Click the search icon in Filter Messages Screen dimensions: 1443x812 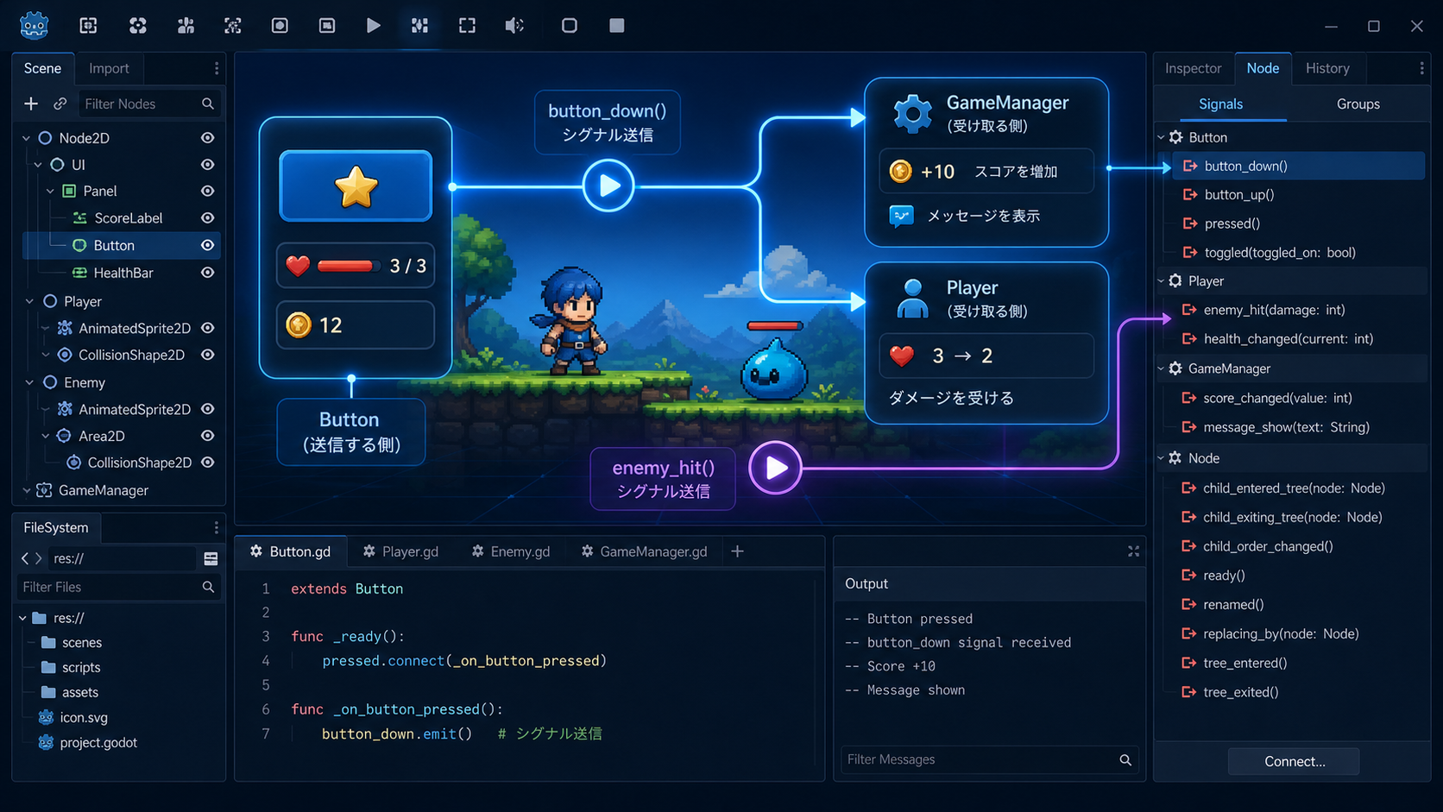1125,759
